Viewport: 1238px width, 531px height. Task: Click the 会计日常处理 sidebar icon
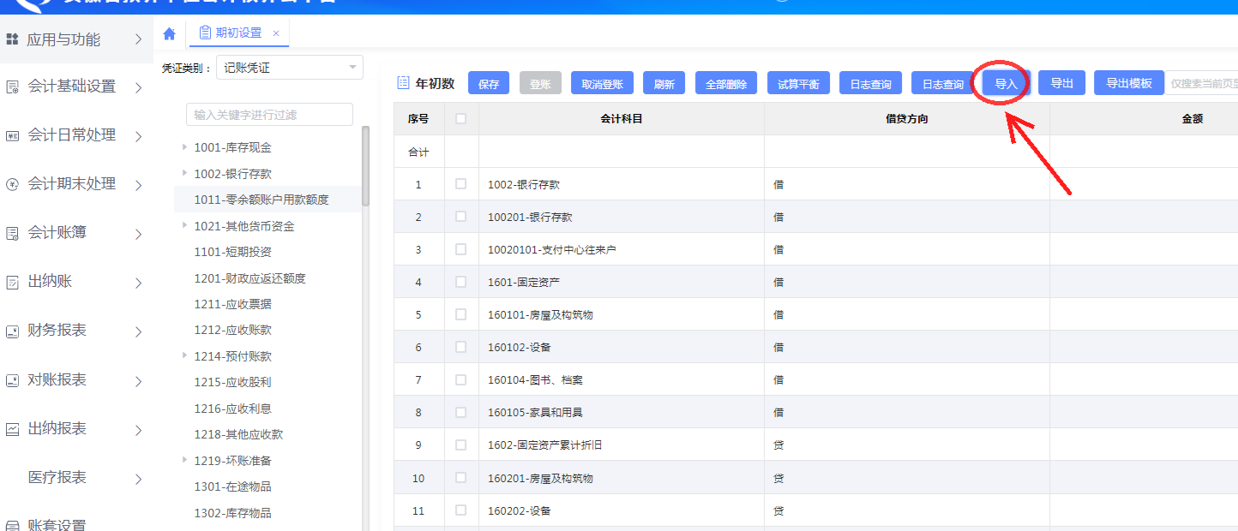click(12, 135)
